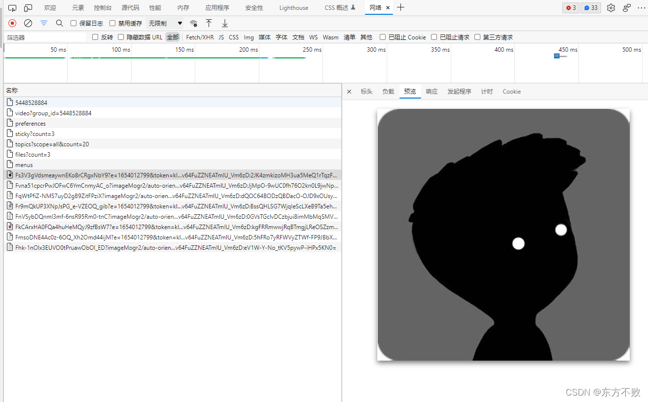Toggle 反转 filter checkbox
Screen dimensions: 648x402
pyautogui.click(x=95, y=37)
